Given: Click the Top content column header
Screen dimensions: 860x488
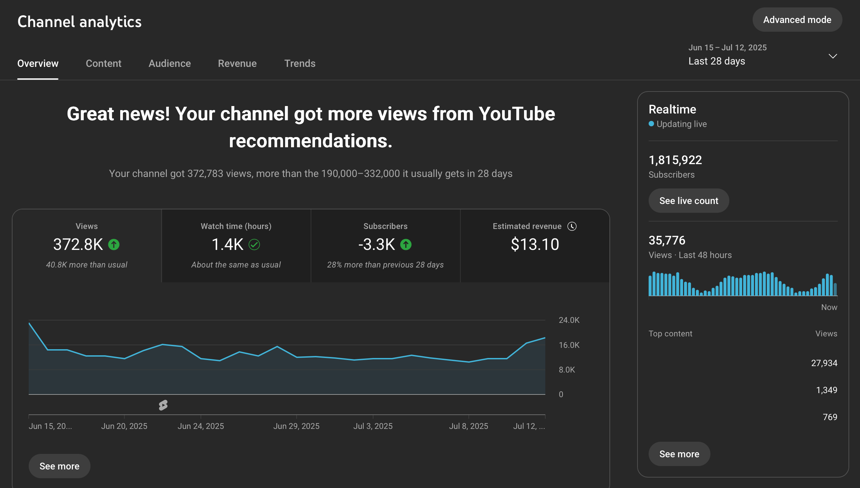Looking at the screenshot, I should [x=670, y=334].
